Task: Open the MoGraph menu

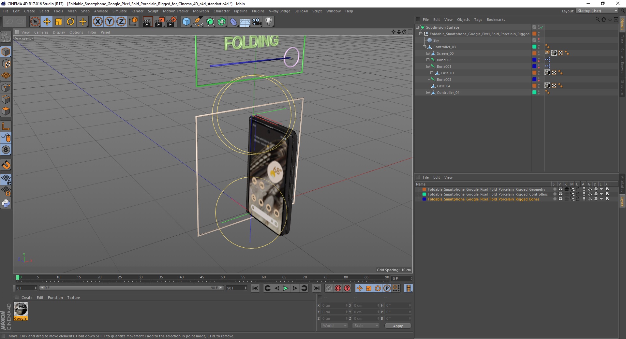Action: 201,11
